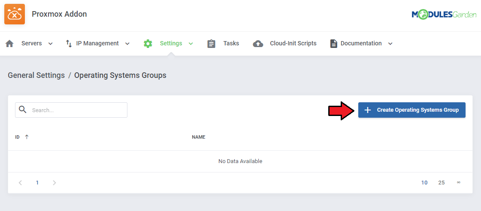Expand the Servers dropdown chevron
Image resolution: width=481 pixels, height=211 pixels.
[51, 44]
